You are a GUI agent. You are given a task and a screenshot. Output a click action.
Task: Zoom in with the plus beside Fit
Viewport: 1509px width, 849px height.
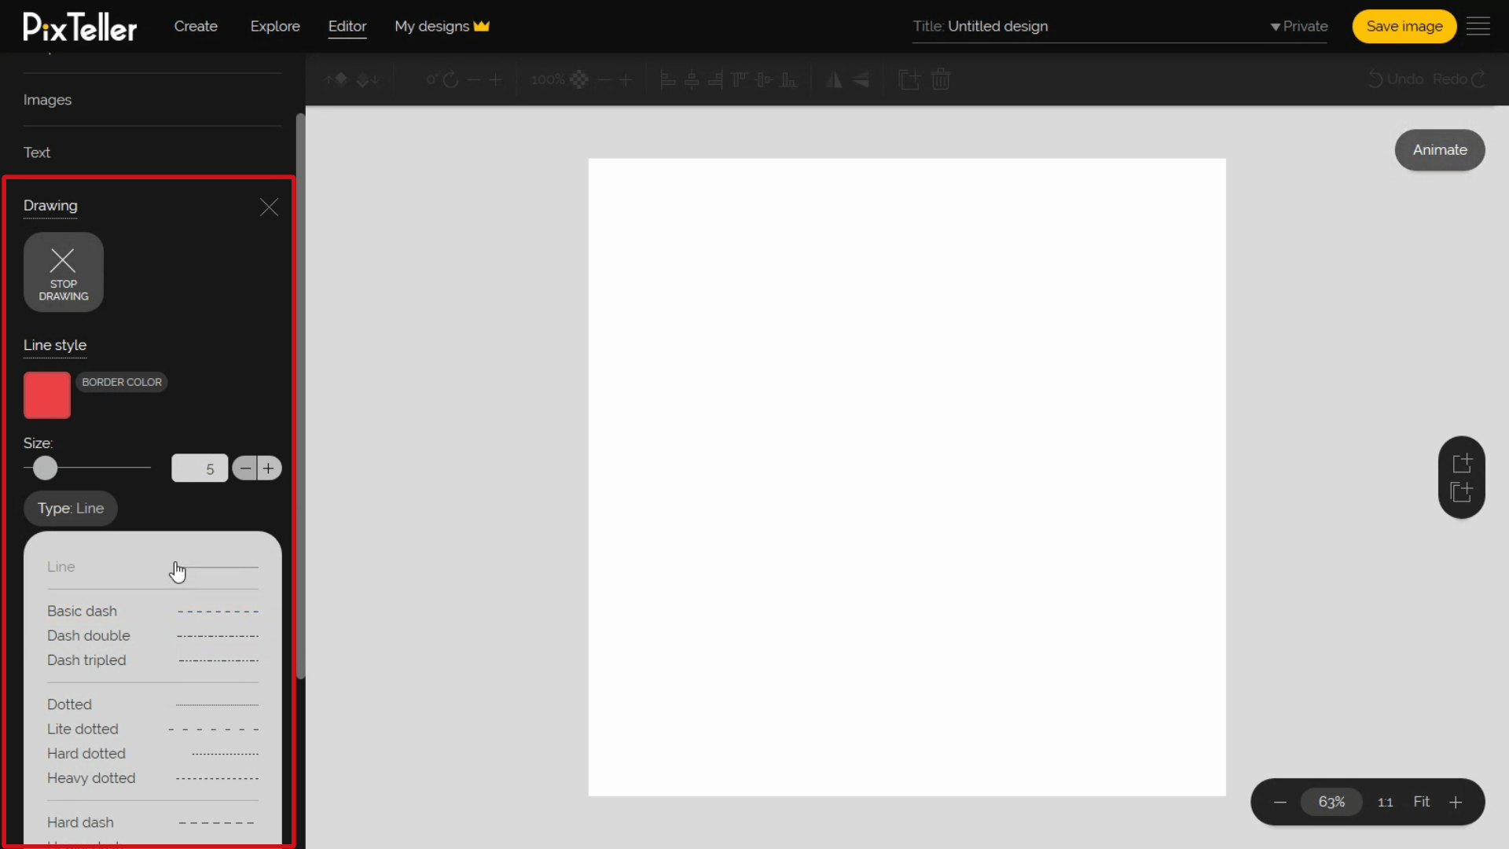(x=1456, y=802)
